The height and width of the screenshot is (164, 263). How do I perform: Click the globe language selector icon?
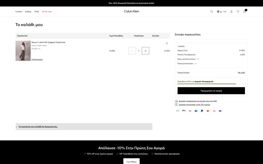point(218,11)
